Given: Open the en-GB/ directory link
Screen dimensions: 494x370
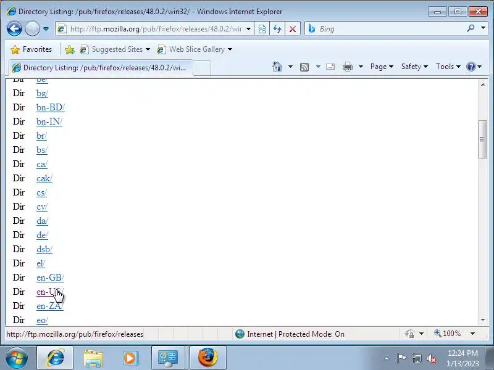Looking at the screenshot, I should coord(51,277).
